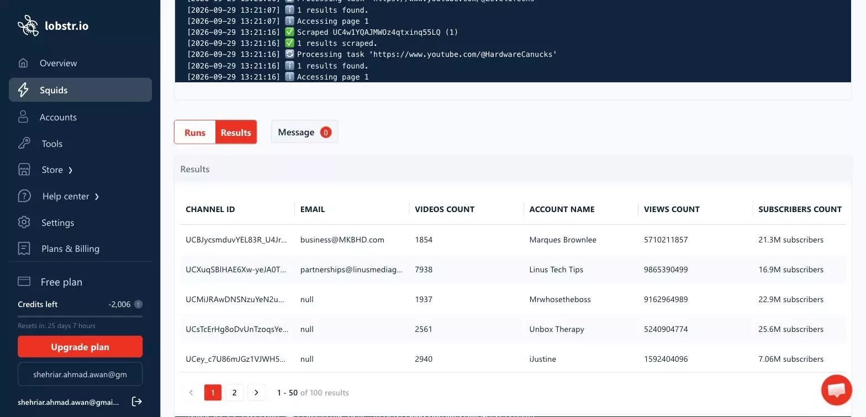
Task: Click the 22.9M subscribers cell
Action: (791, 299)
